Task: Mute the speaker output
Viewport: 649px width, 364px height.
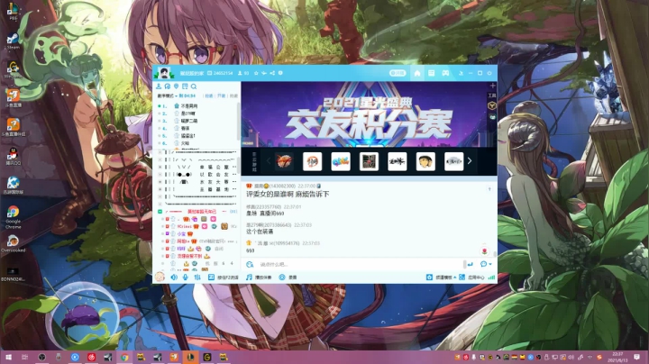Action: click(174, 278)
